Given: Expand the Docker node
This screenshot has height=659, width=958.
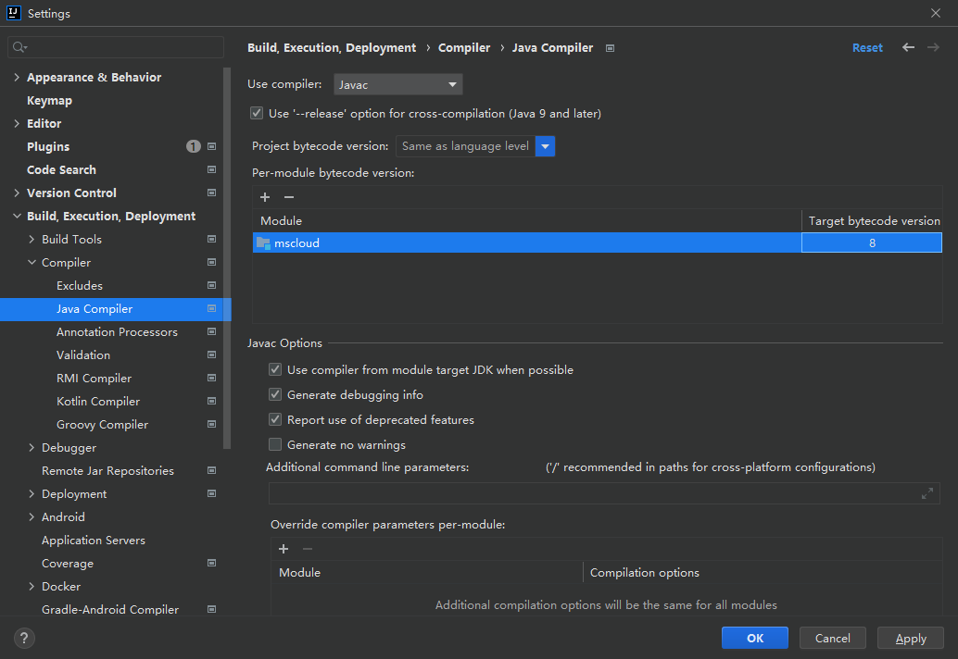Looking at the screenshot, I should tap(32, 587).
